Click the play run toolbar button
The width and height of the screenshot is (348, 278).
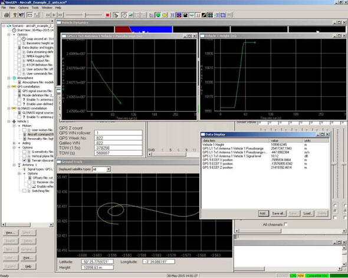point(54,15)
